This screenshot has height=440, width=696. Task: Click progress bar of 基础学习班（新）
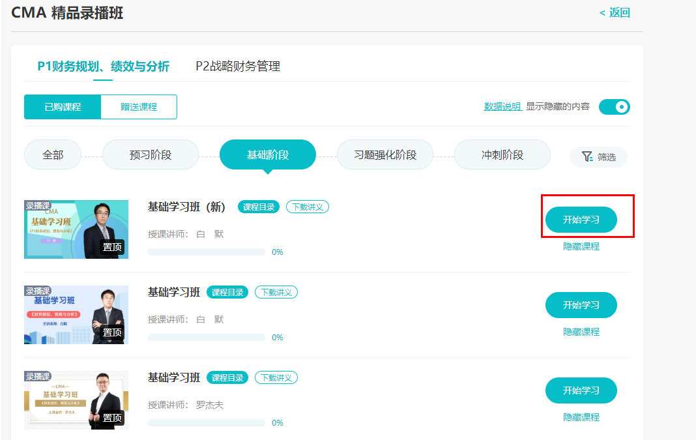(206, 252)
